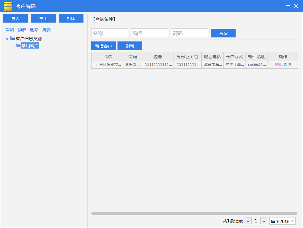Click the horizontal scrollbar below the table
Viewport: 303px width, 228px height.
pyautogui.click(x=194, y=213)
